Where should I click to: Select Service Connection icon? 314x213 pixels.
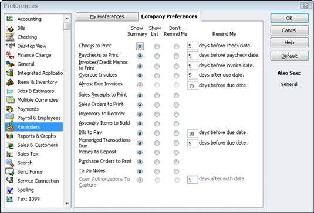tap(10, 180)
